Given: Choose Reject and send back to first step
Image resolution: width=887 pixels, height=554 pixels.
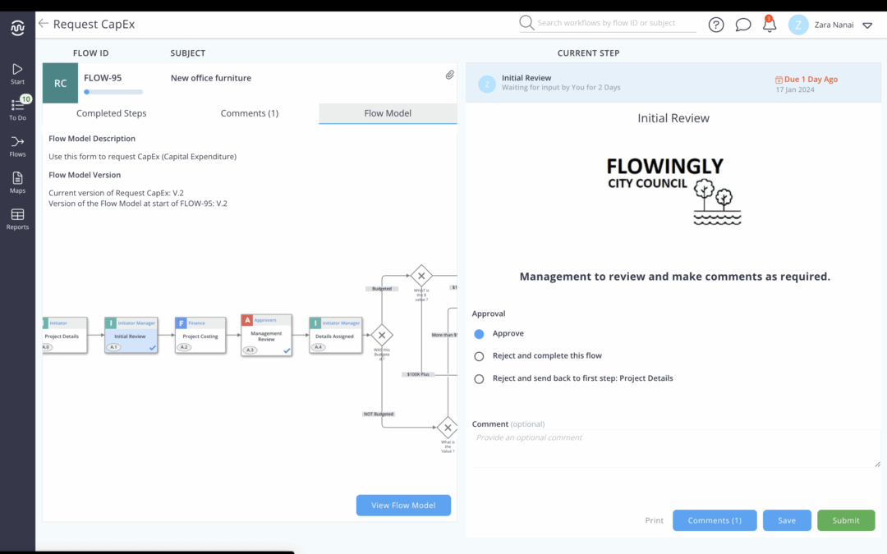Looking at the screenshot, I should 480,379.
